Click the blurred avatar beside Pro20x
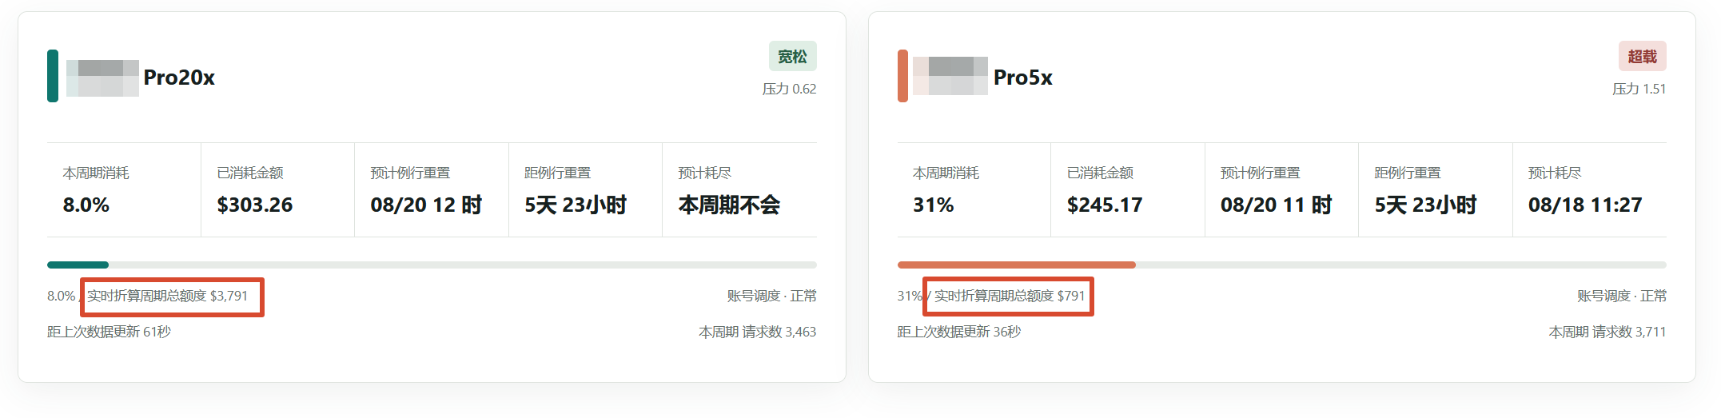 (102, 78)
